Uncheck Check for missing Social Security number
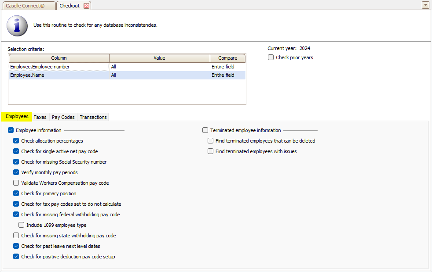This screenshot has height=272, width=432. point(16,162)
